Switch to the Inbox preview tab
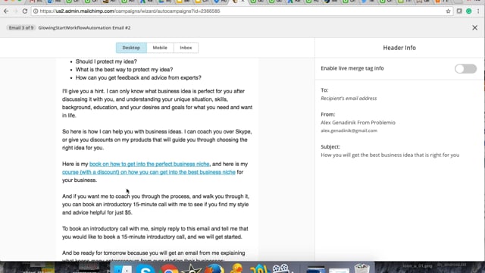 tap(186, 48)
